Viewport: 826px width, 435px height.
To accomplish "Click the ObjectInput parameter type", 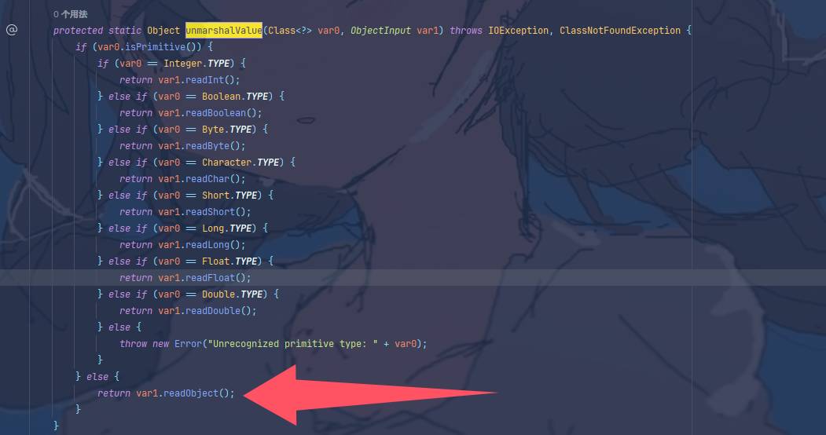I will [x=381, y=31].
